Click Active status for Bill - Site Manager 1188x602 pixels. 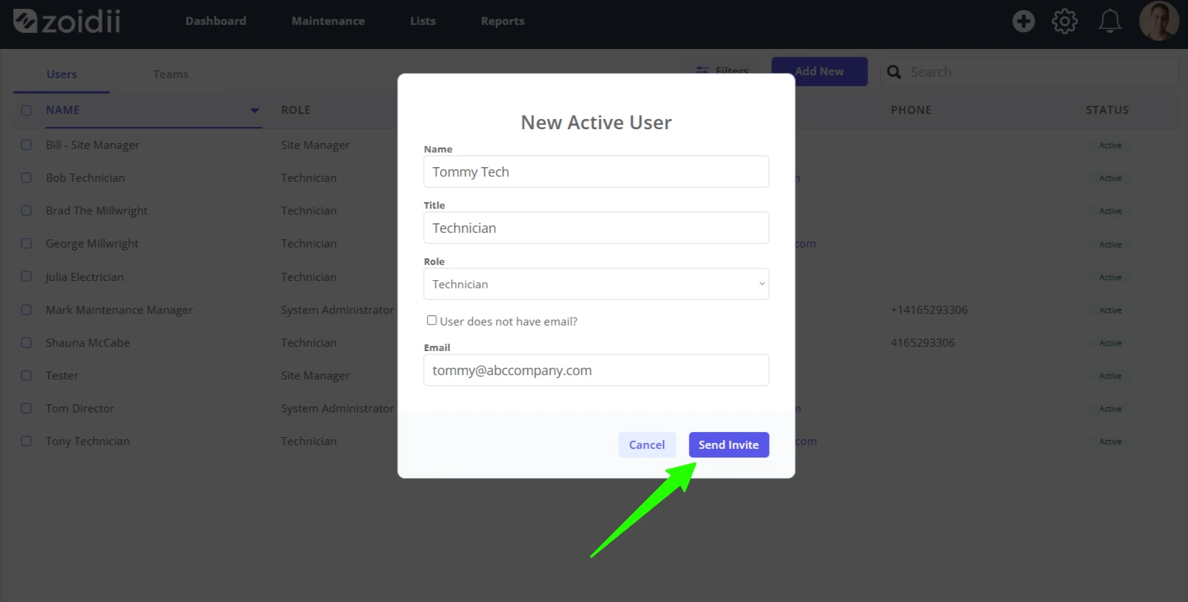[x=1110, y=145]
